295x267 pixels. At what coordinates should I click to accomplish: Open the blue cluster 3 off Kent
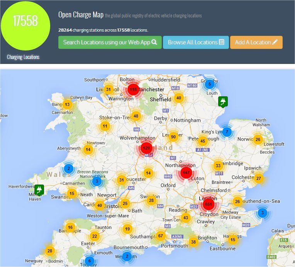coord(262,213)
